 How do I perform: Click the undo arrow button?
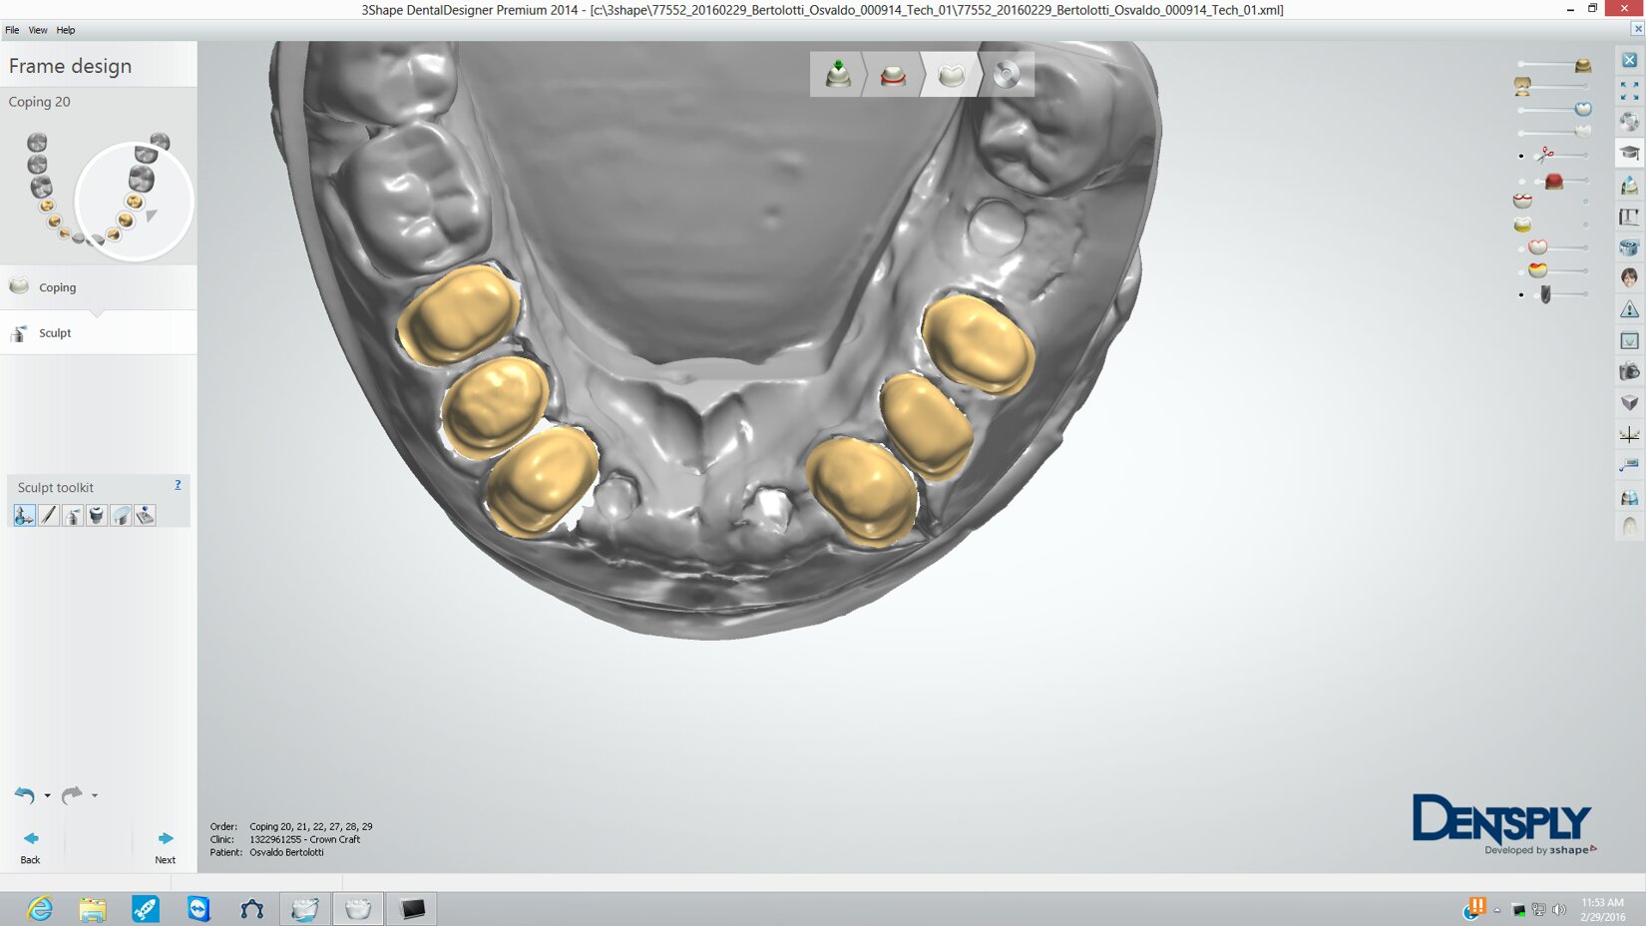[25, 795]
